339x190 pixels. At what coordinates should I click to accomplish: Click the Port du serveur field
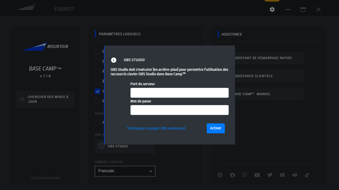179,93
